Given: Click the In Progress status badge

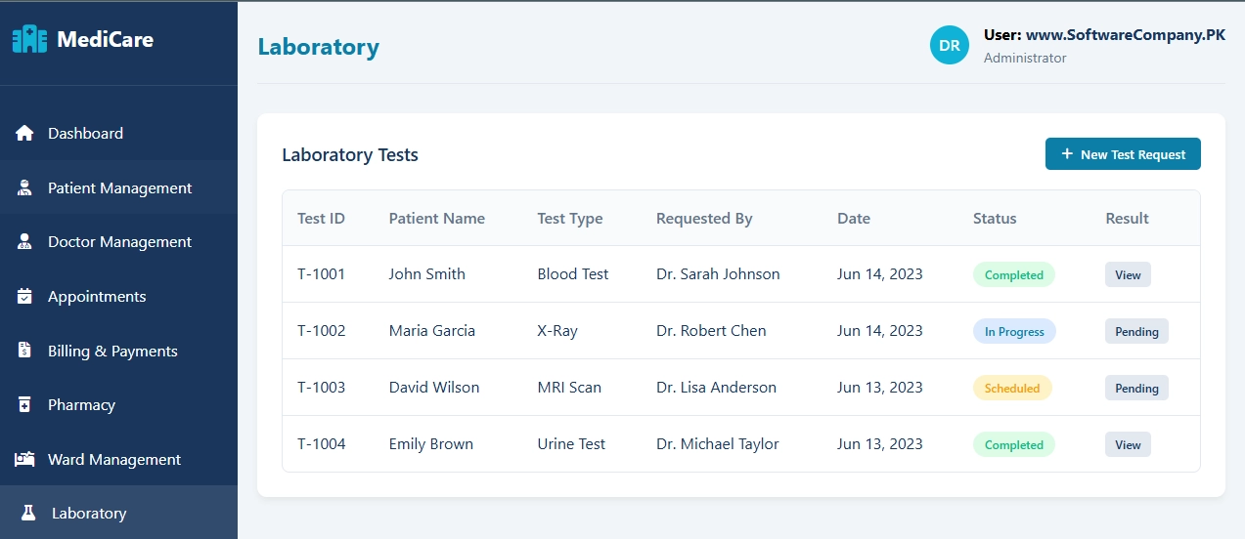Looking at the screenshot, I should [1014, 332].
